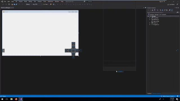Click the left dock guide arrow in cross

67,50
